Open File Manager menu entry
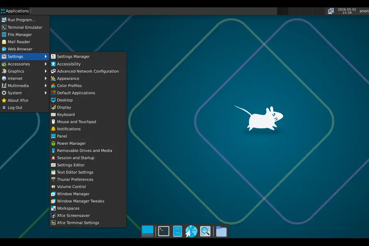The image size is (369, 246). 25,34
